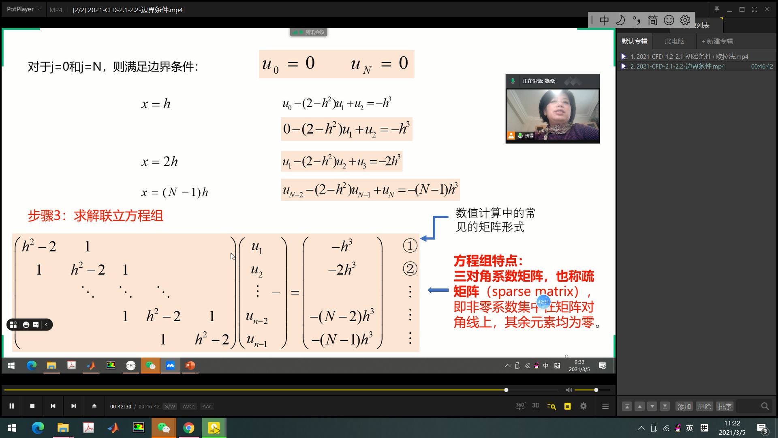Viewport: 778px width, 438px height.
Task: Click the 360° video mode icon
Action: click(520, 406)
